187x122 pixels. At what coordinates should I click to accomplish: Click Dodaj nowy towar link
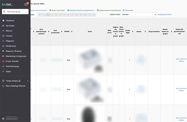click(x=57, y=10)
